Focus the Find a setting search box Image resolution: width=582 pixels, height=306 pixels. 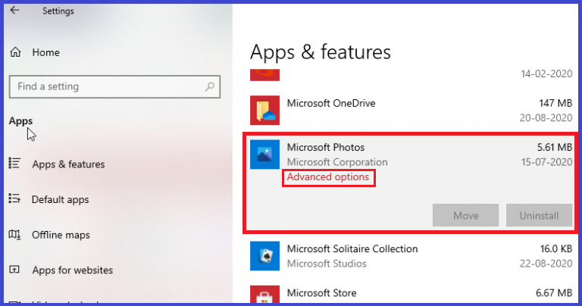[x=114, y=86]
